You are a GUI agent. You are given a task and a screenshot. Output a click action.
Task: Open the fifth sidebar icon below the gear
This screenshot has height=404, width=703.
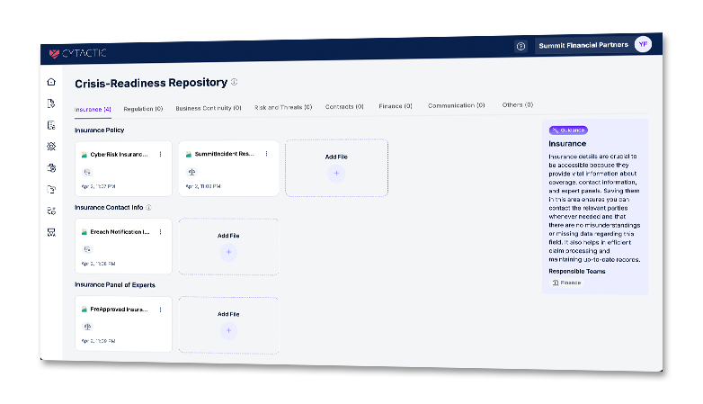51,168
